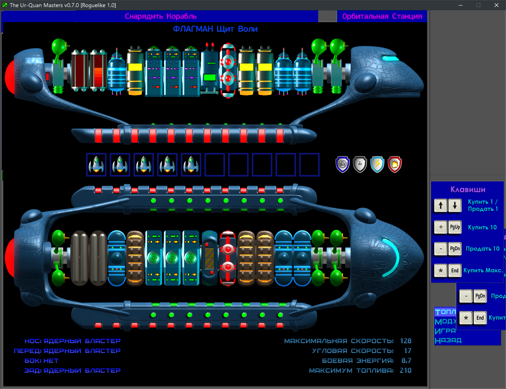Viewport: 506px width, 389px height.
Task: Click the grey-black shield badge
Action: click(360, 164)
